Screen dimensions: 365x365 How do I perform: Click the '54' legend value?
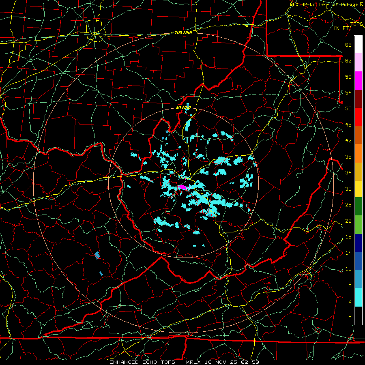click(x=348, y=92)
